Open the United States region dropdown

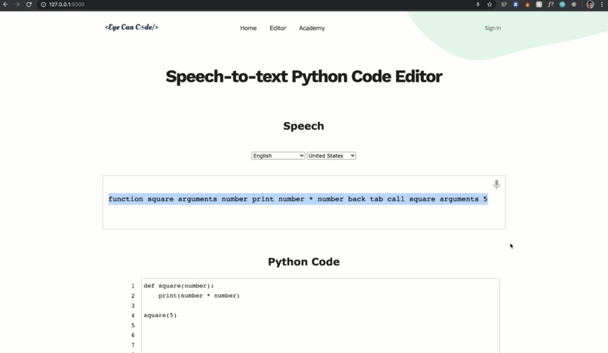click(331, 155)
